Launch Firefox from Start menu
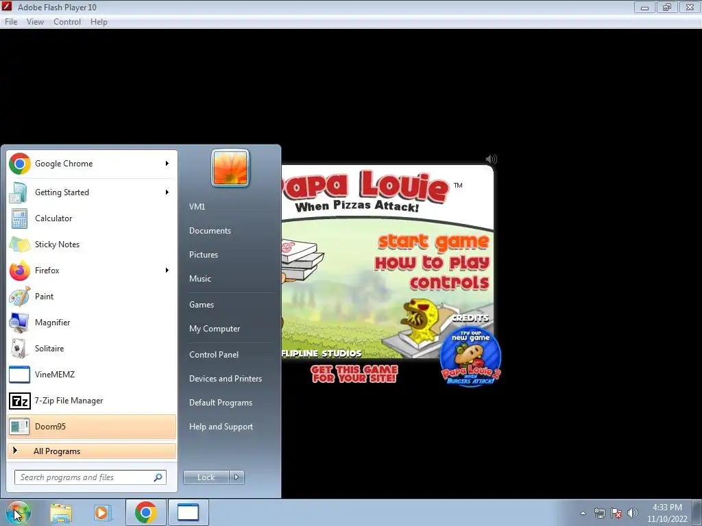Image resolution: width=702 pixels, height=526 pixels. tap(91, 270)
